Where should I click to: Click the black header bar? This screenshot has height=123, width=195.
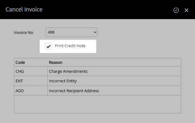tap(97, 10)
